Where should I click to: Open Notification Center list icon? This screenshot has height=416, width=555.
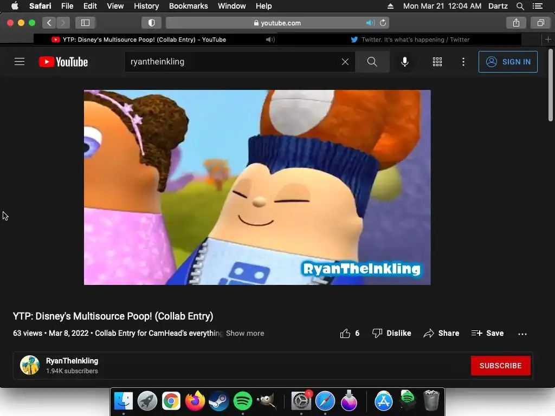(538, 6)
